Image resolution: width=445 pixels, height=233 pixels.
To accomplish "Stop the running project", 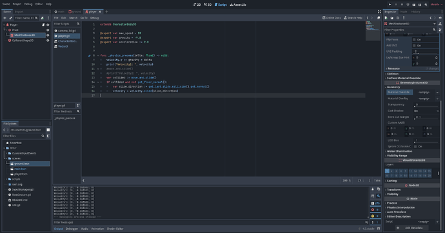I will coord(402,5).
